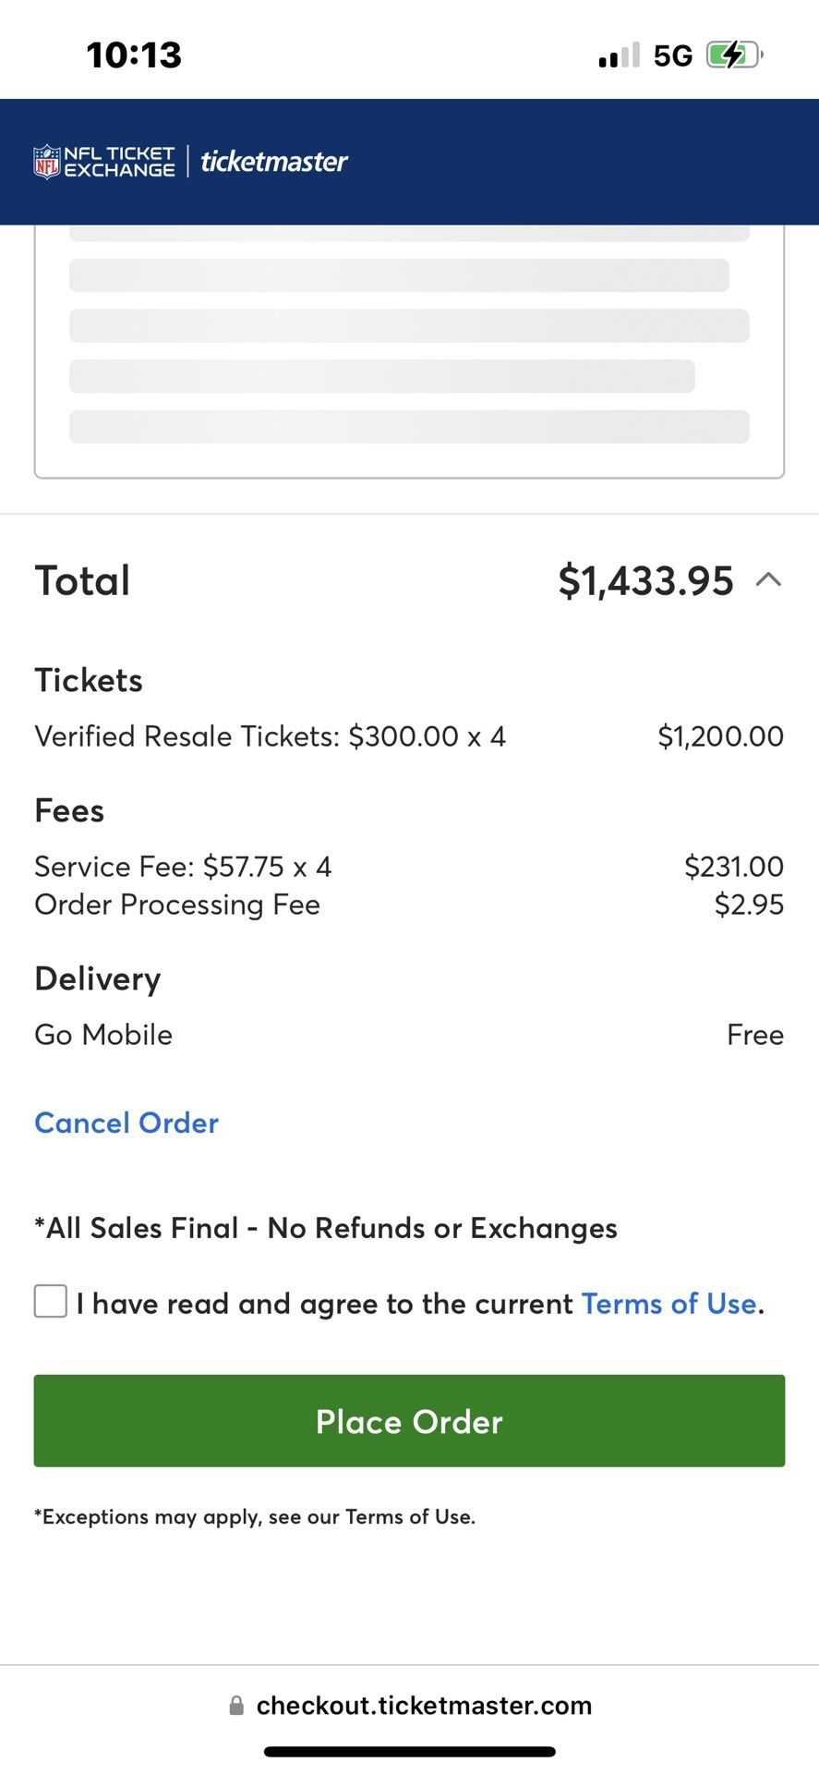
Task: Check the Terms of Use agreement checkbox
Action: 51,1301
